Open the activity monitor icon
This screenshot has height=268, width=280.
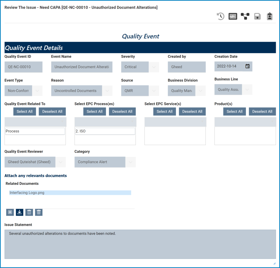click(x=233, y=16)
